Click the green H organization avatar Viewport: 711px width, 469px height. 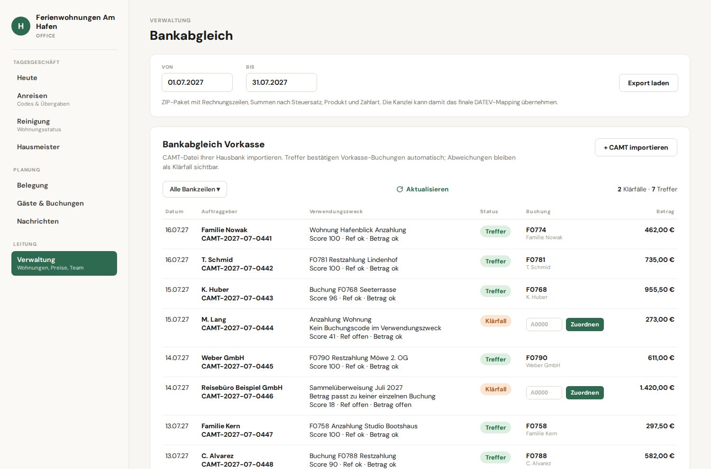tap(21, 26)
